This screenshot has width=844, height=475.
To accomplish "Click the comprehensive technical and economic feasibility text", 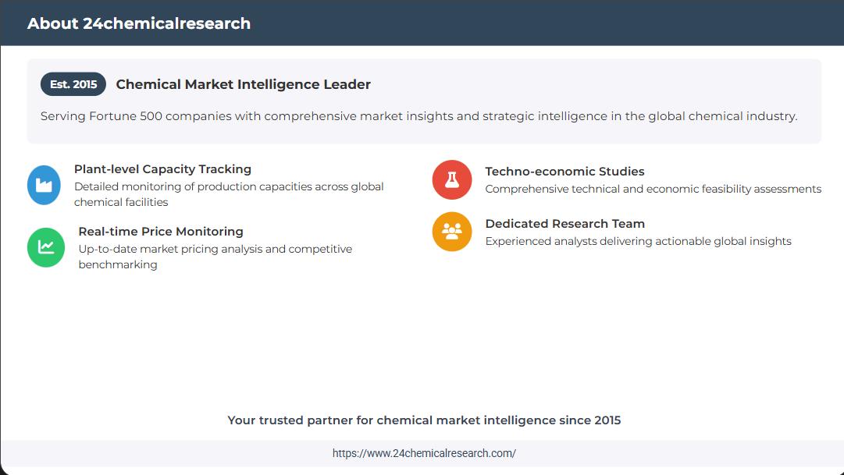I will 653,189.
